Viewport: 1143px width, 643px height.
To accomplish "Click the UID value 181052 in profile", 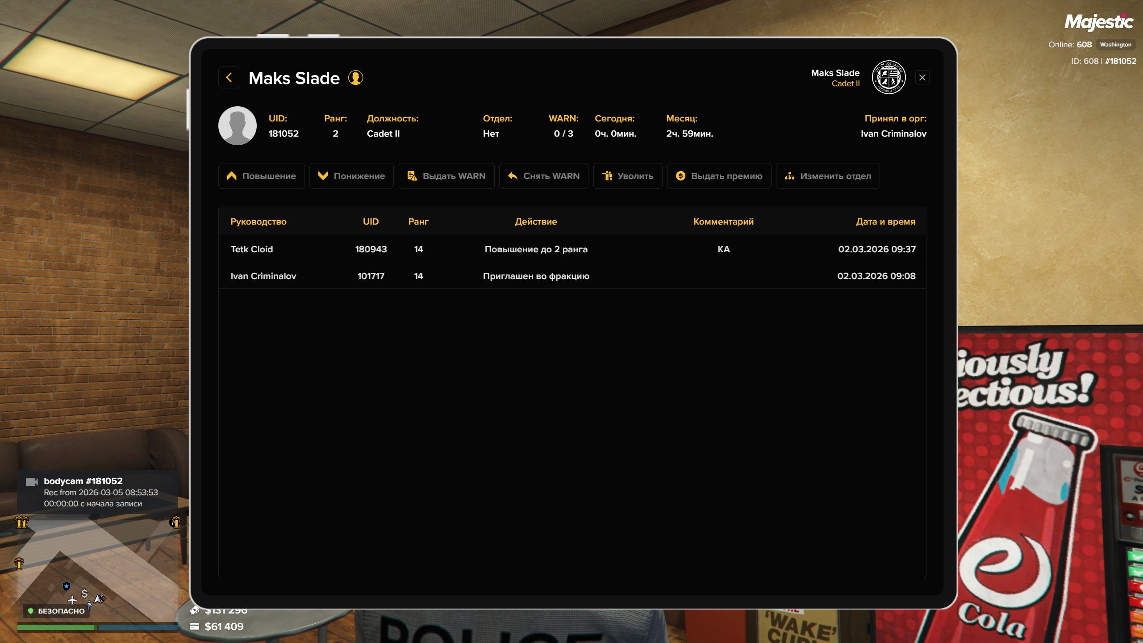I will (x=284, y=134).
